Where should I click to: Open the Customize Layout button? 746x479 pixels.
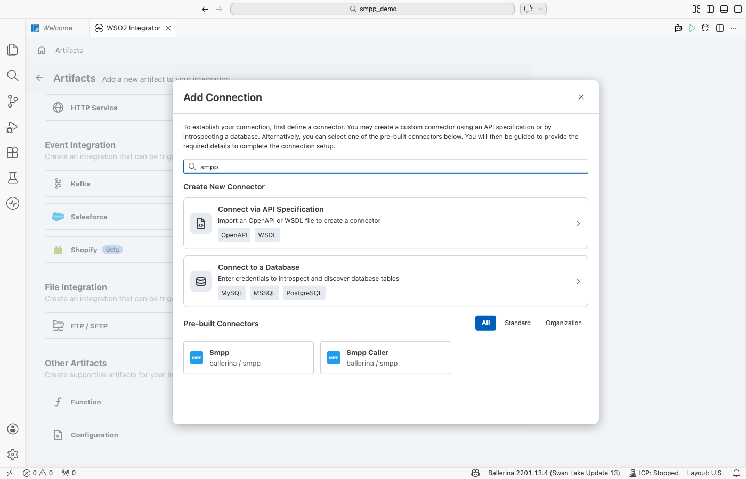tap(696, 9)
